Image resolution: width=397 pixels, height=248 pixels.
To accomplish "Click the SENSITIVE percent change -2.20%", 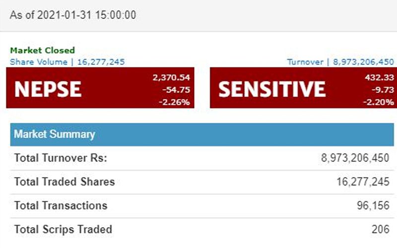I will click(378, 102).
